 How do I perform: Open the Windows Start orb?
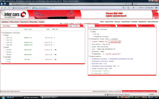tap(3, 97)
